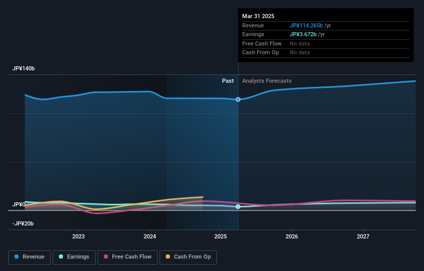The image size is (424, 271).
Task: Click the JP¥140b y-axis label
Action: tap(24, 68)
